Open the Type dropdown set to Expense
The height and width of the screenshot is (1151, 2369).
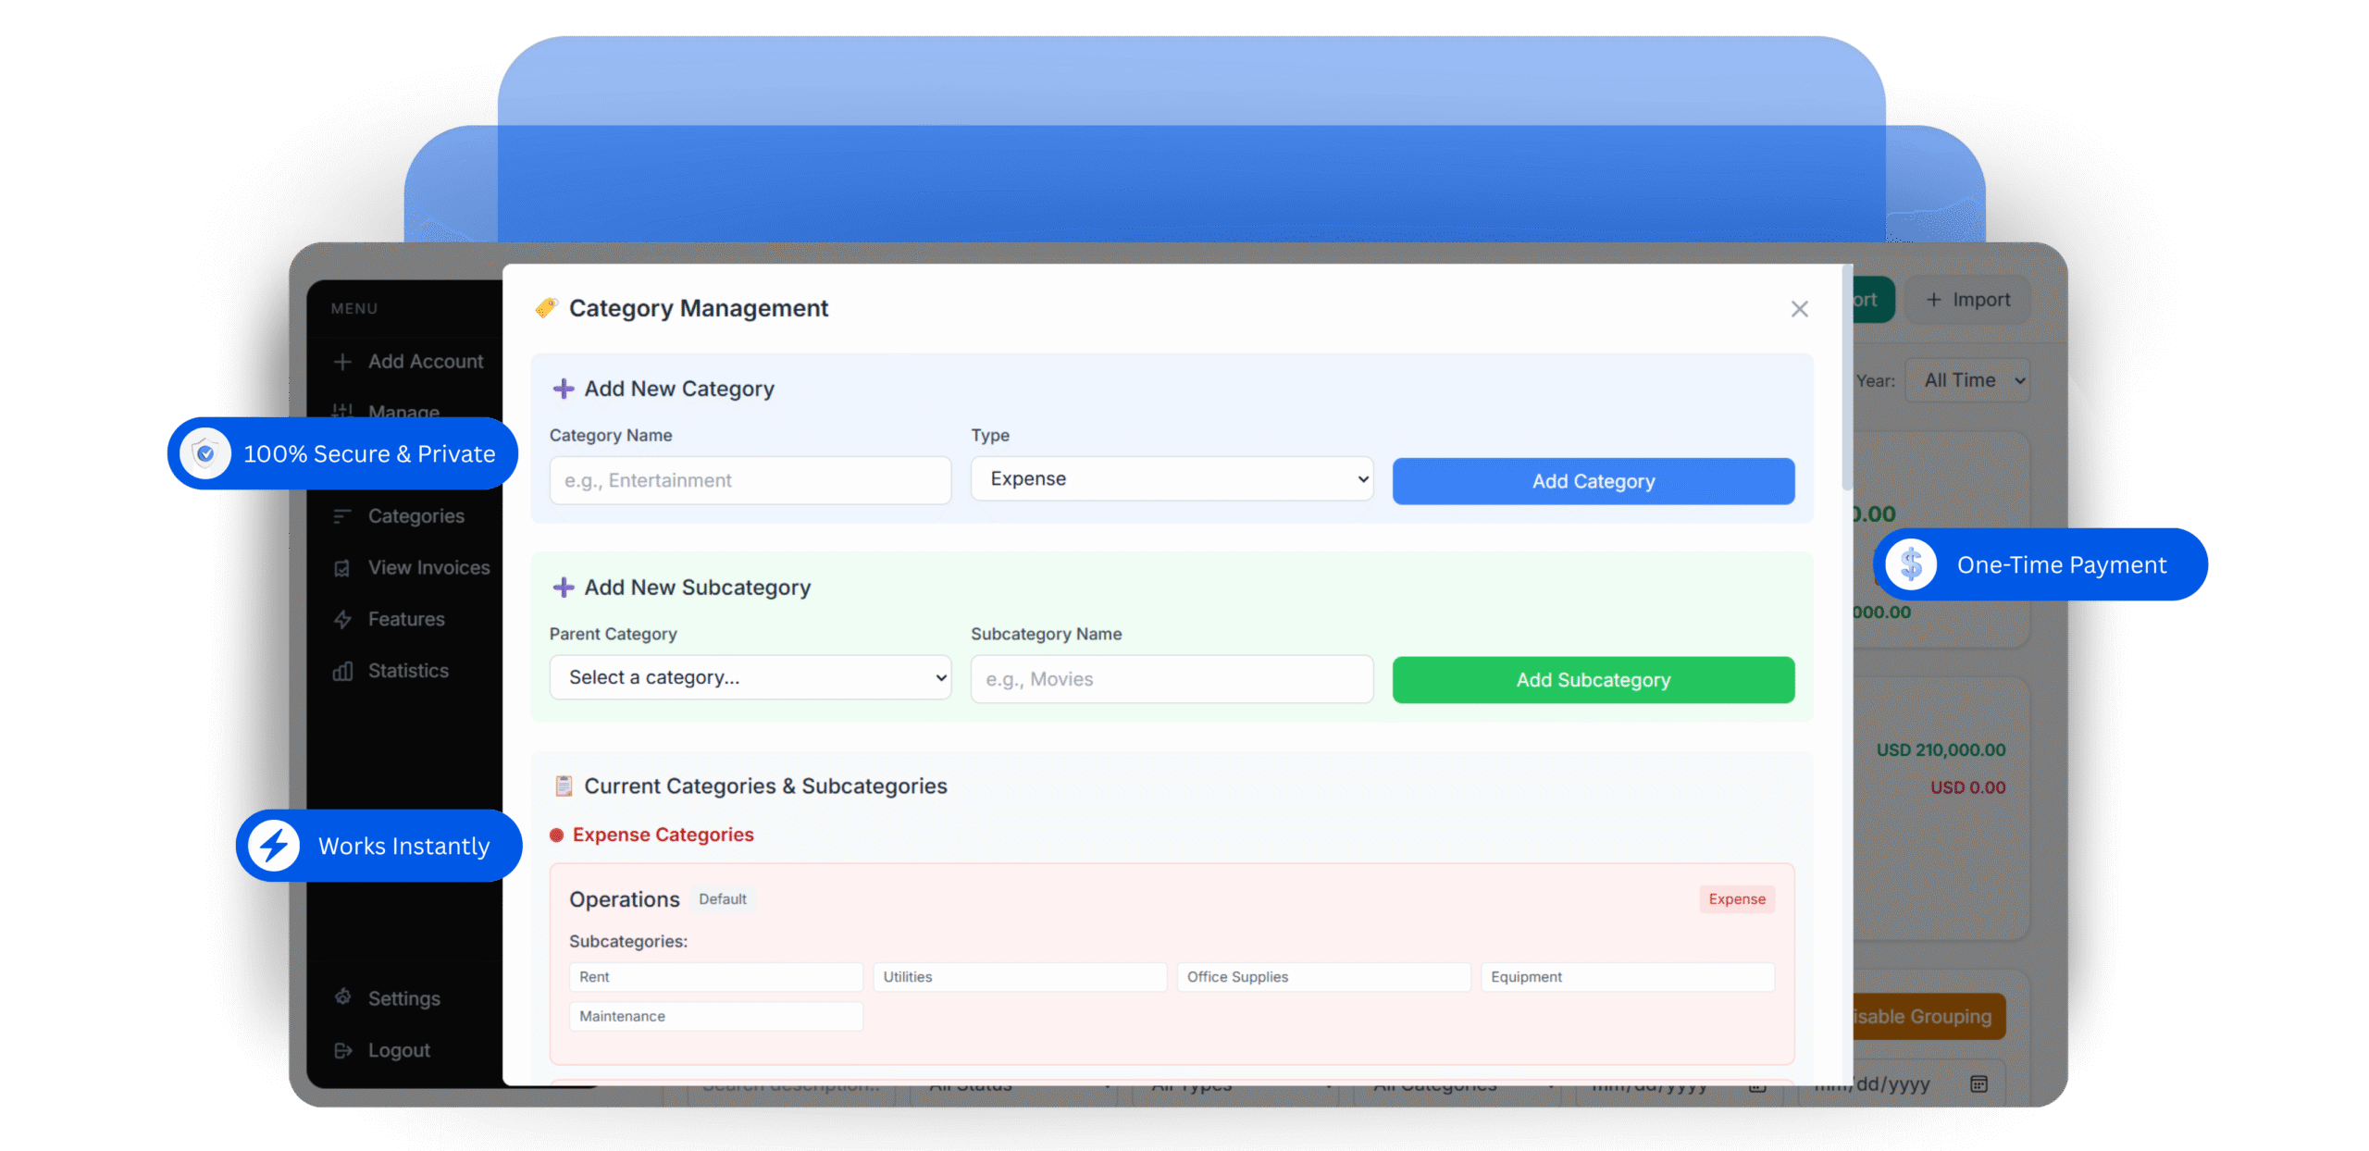click(1171, 479)
